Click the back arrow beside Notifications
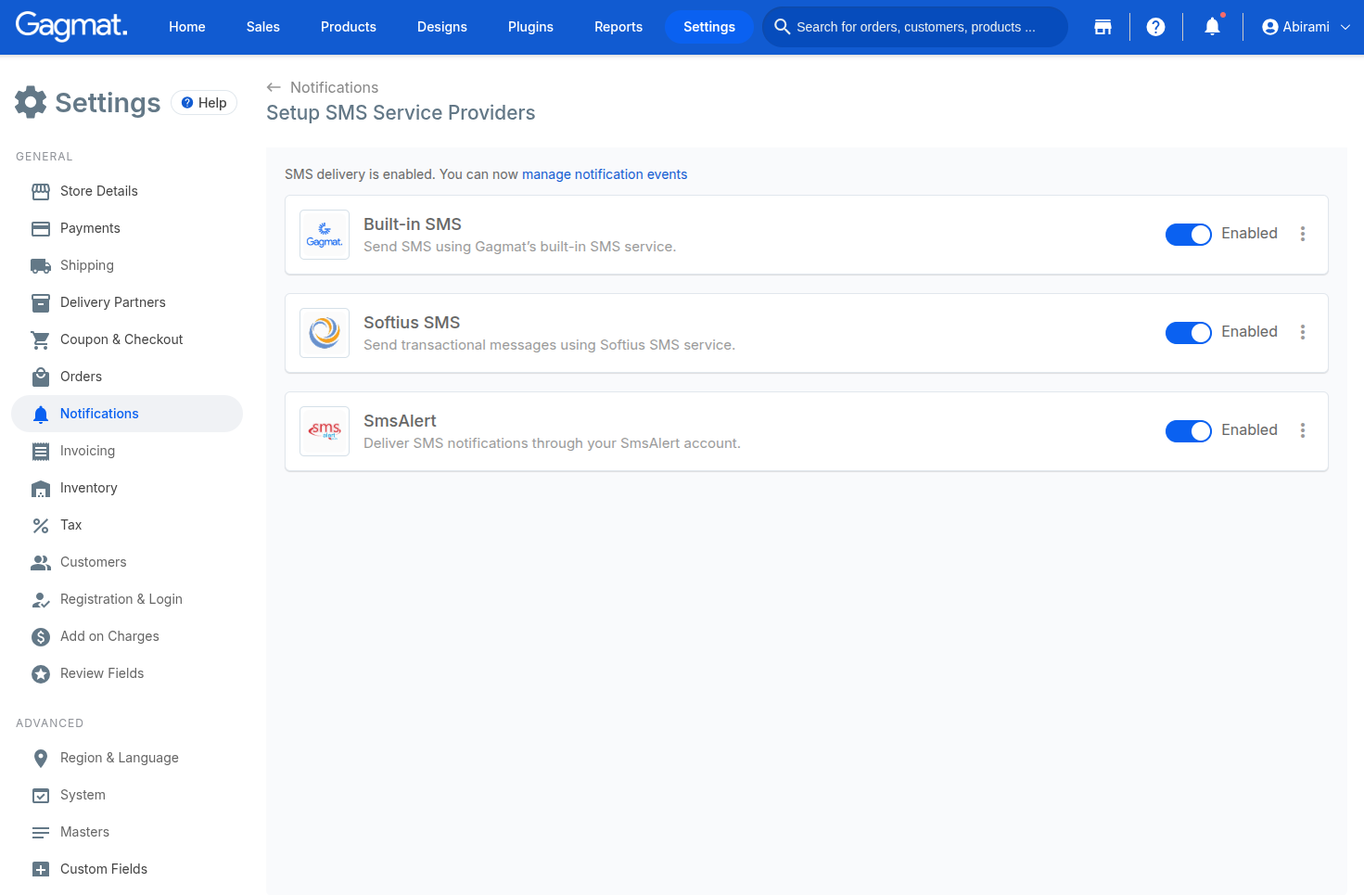Screen dimensions: 1364x895 point(274,87)
